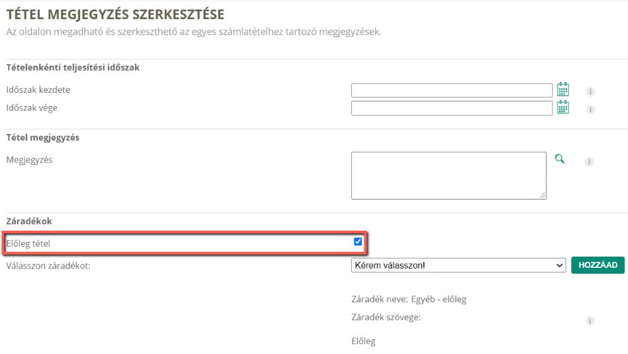Uncheck the Előleg tétel checkbox

pyautogui.click(x=358, y=241)
